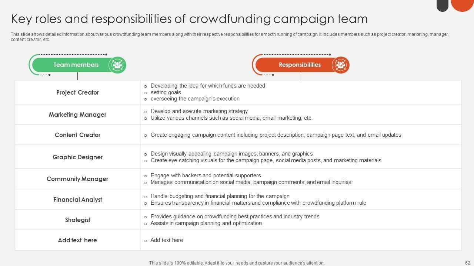Click the Financial Analyst row label

tap(77, 199)
